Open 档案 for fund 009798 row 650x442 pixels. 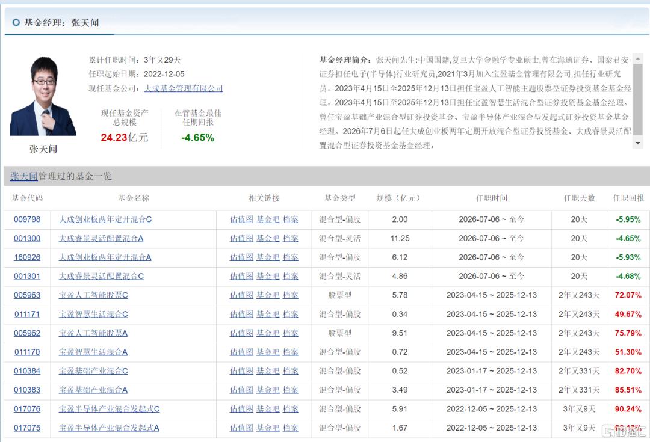tap(291, 219)
